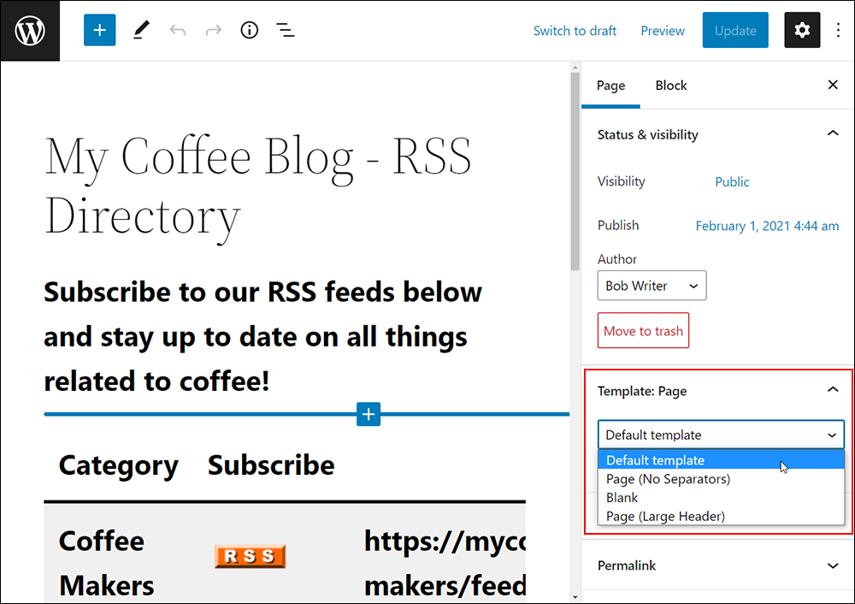Switch to the Block tab
Viewport: 855px width, 604px height.
[x=671, y=86]
